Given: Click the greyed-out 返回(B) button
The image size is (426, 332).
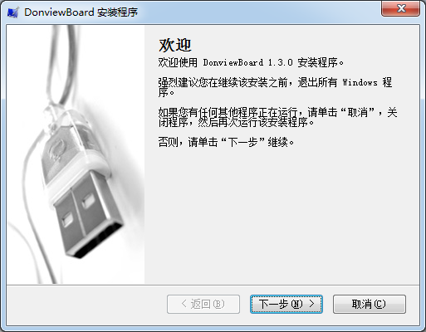Looking at the screenshot, I should click(203, 304).
